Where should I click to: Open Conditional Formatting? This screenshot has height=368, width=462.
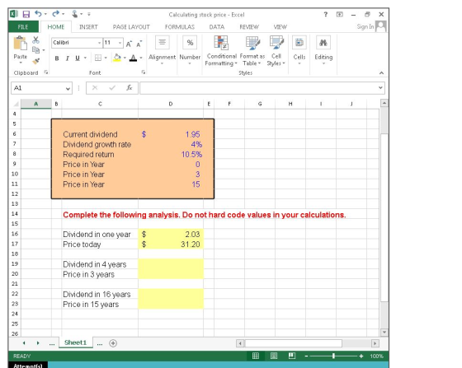click(221, 51)
